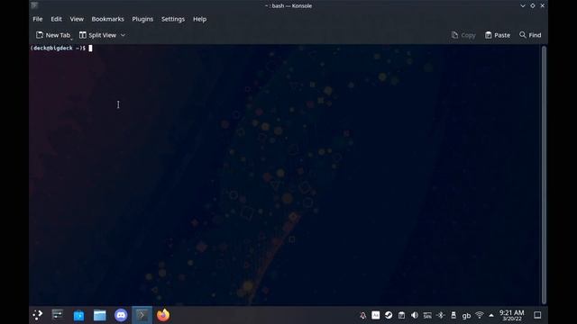Minimize the Konsole window
This screenshot has width=577, height=324.
[x=523, y=5]
